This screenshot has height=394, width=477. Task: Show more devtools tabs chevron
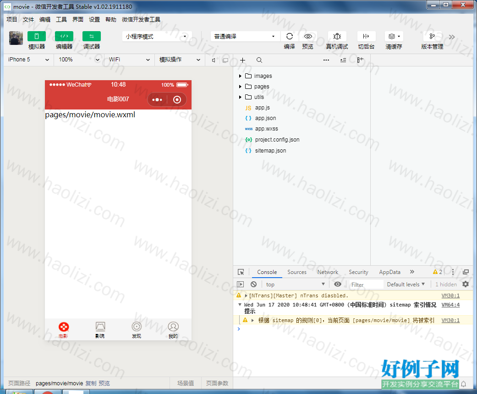click(x=412, y=272)
